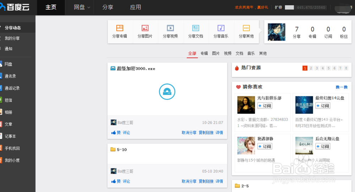Click user avatar in 10-26 21:07 post
This screenshot has width=355, height=192.
[x=114, y=123]
